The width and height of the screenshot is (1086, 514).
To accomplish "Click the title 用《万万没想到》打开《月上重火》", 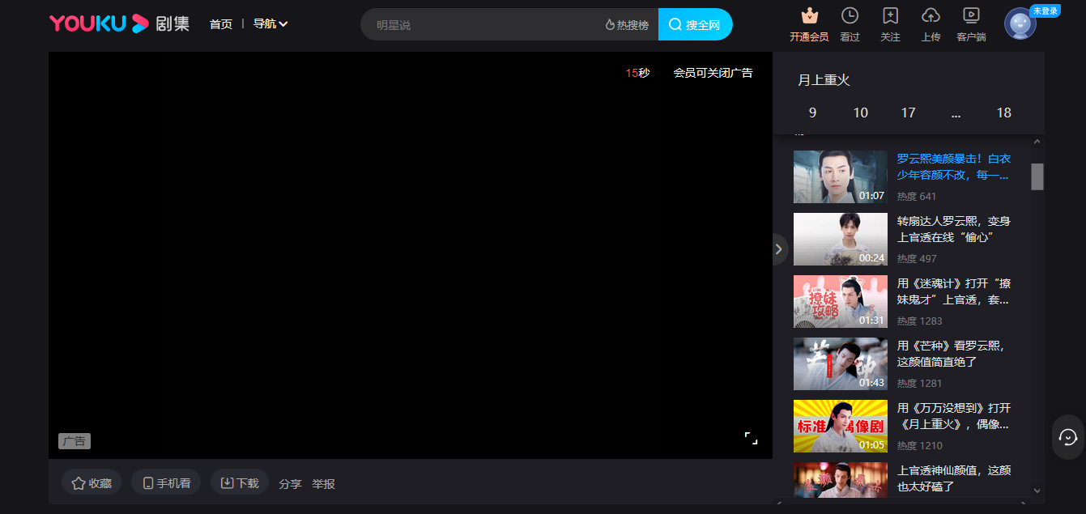I will [x=954, y=416].
